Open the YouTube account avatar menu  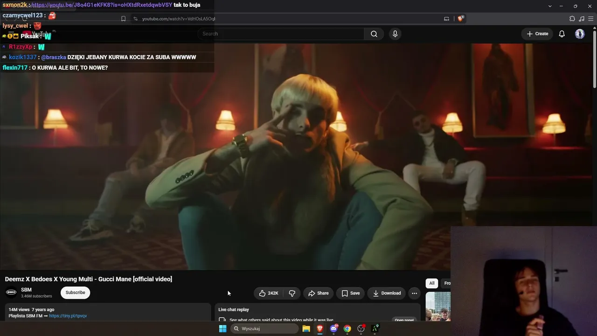tap(580, 34)
